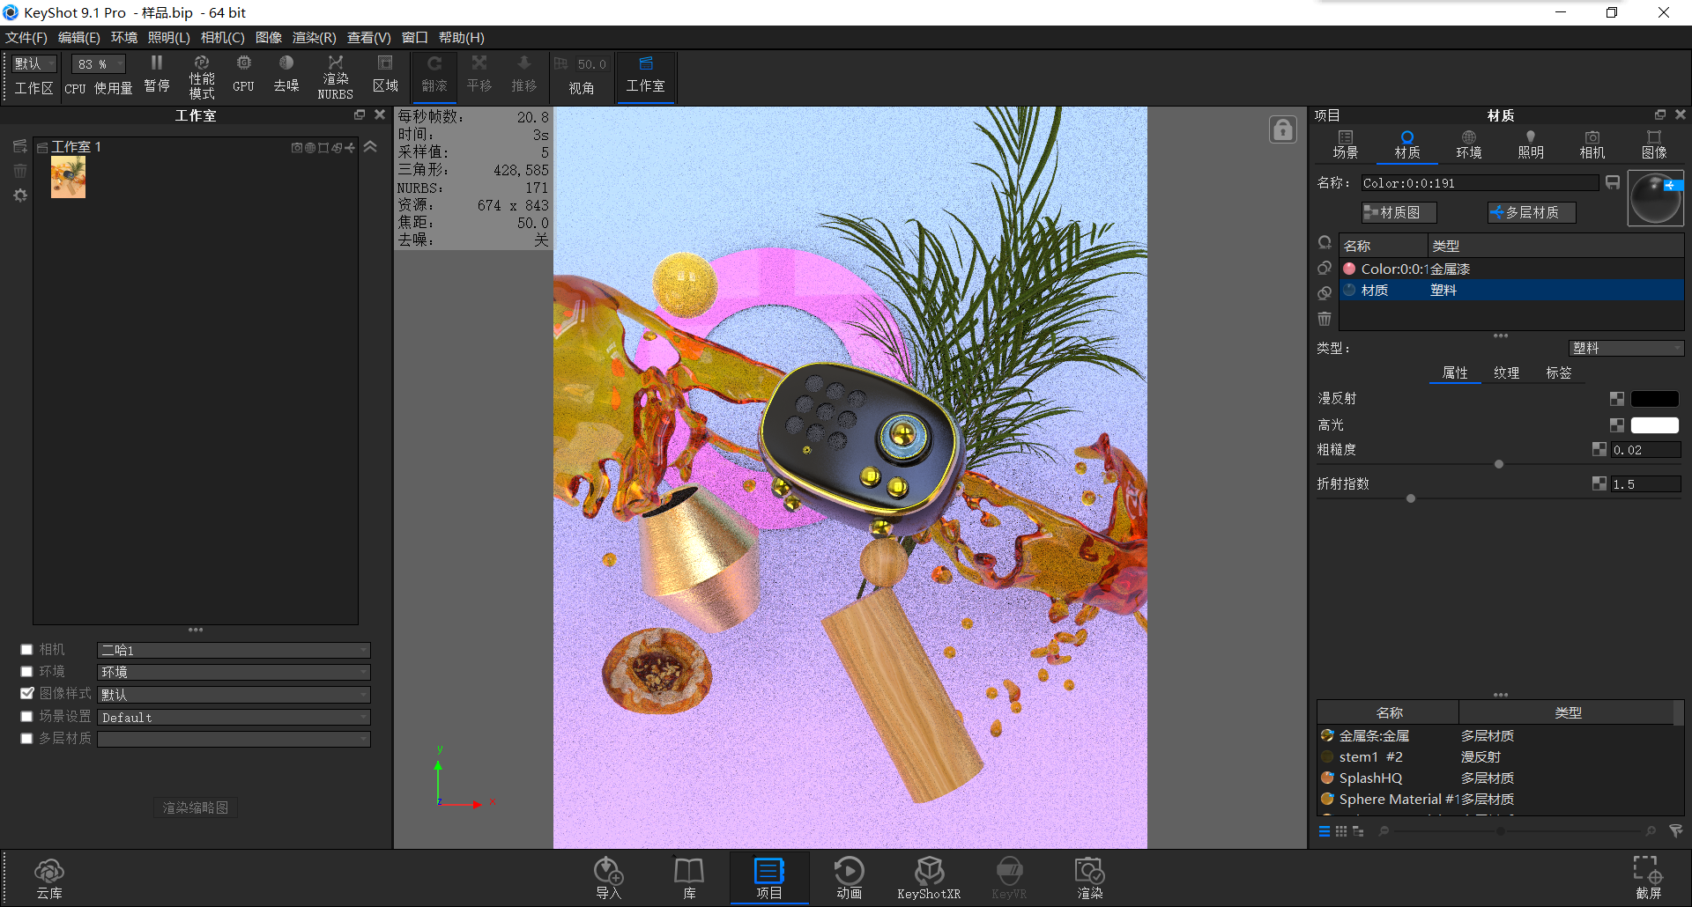Screen dimensions: 1692x907
Task: Click the 渲染 render icon
Action: click(x=1089, y=876)
